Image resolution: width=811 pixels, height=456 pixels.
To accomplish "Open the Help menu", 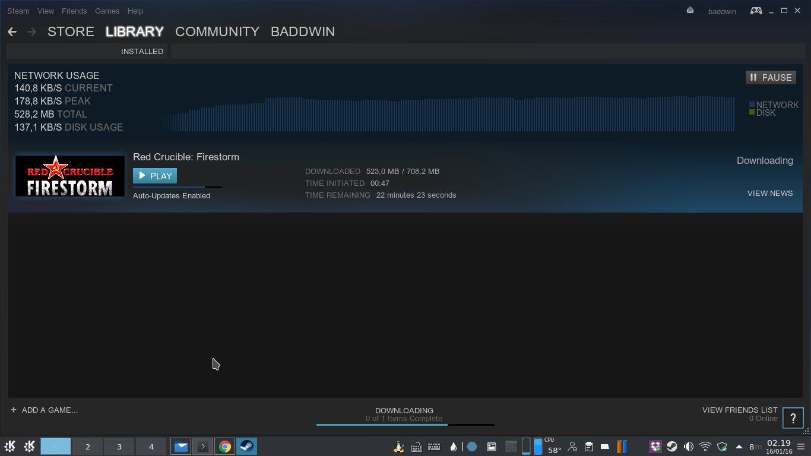I will click(x=135, y=11).
